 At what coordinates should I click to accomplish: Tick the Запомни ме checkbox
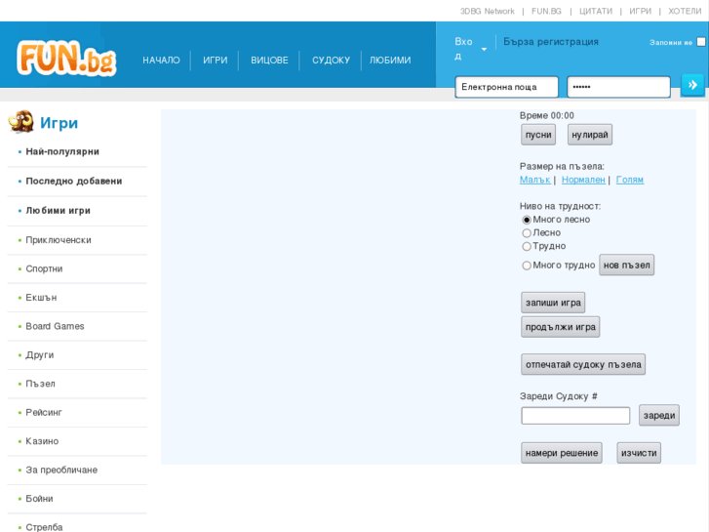point(701,42)
